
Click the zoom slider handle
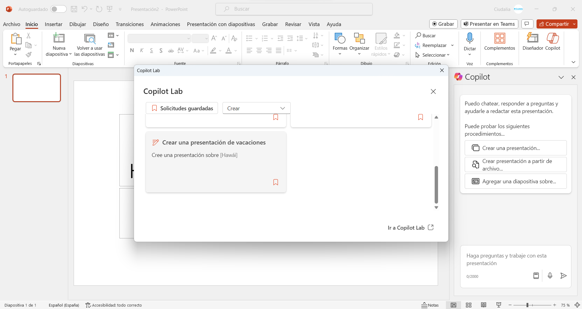pyautogui.click(x=527, y=305)
